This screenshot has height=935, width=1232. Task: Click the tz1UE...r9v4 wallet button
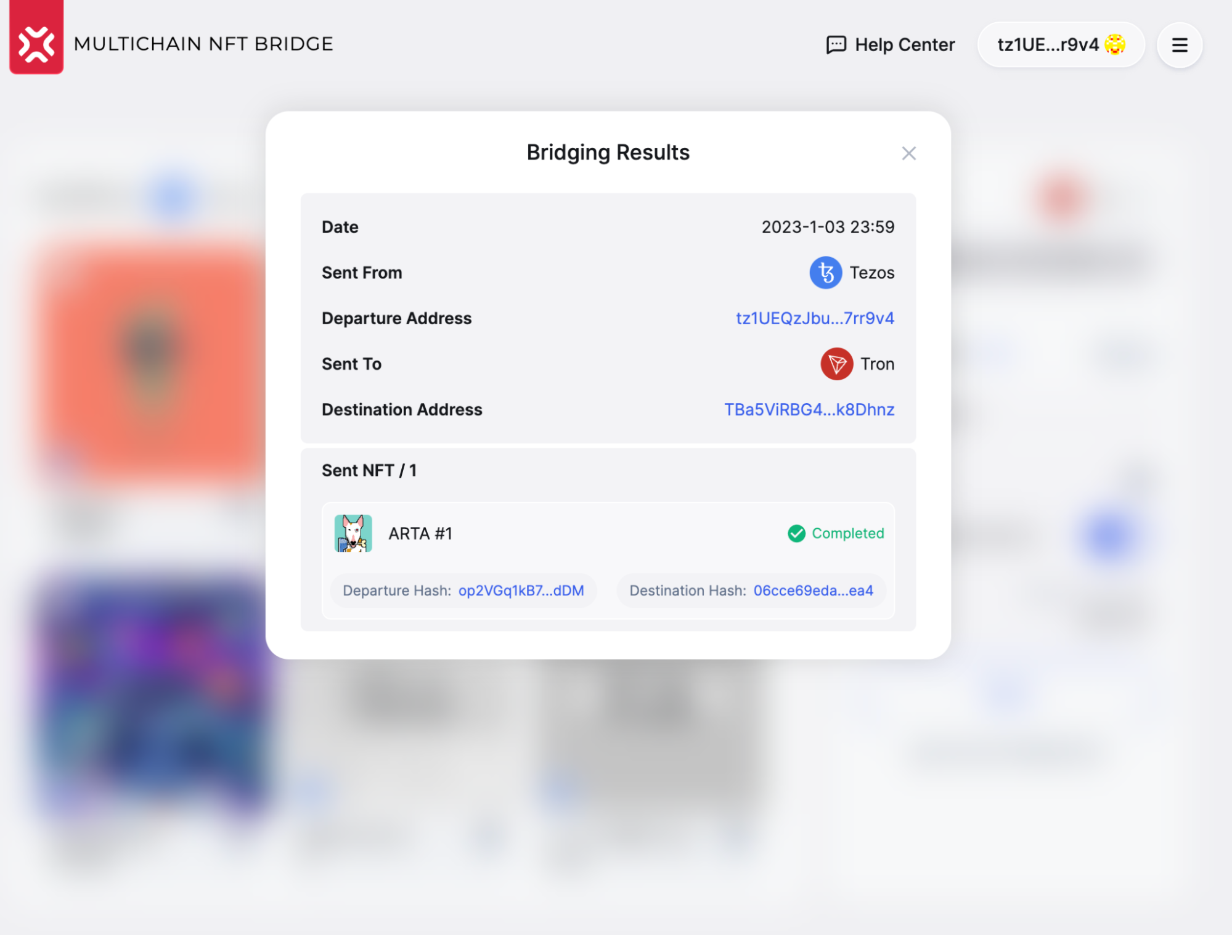click(1048, 45)
